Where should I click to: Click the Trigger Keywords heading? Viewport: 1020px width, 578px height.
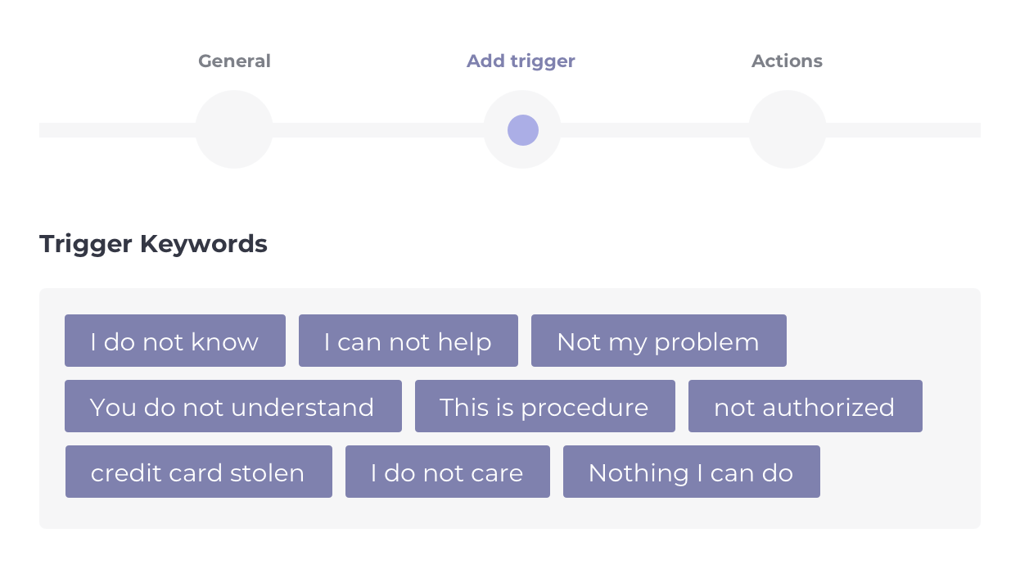click(153, 244)
